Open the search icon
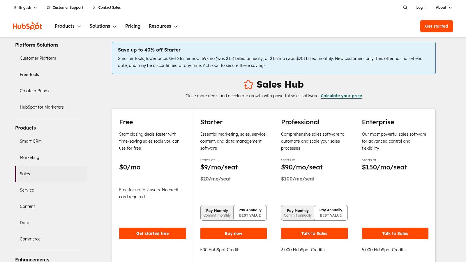Screen dimensions: 466x262 405,8
